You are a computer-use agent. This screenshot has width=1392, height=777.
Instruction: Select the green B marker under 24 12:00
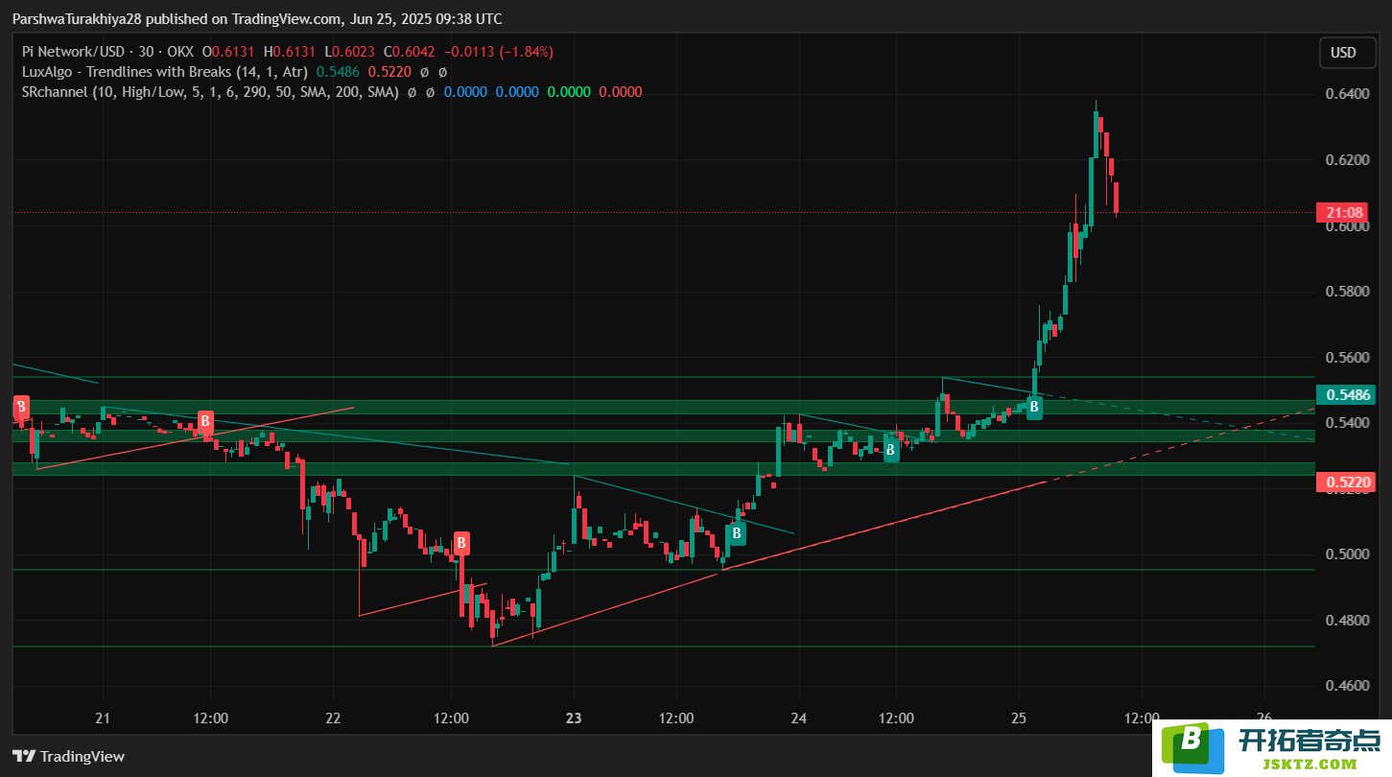[891, 450]
